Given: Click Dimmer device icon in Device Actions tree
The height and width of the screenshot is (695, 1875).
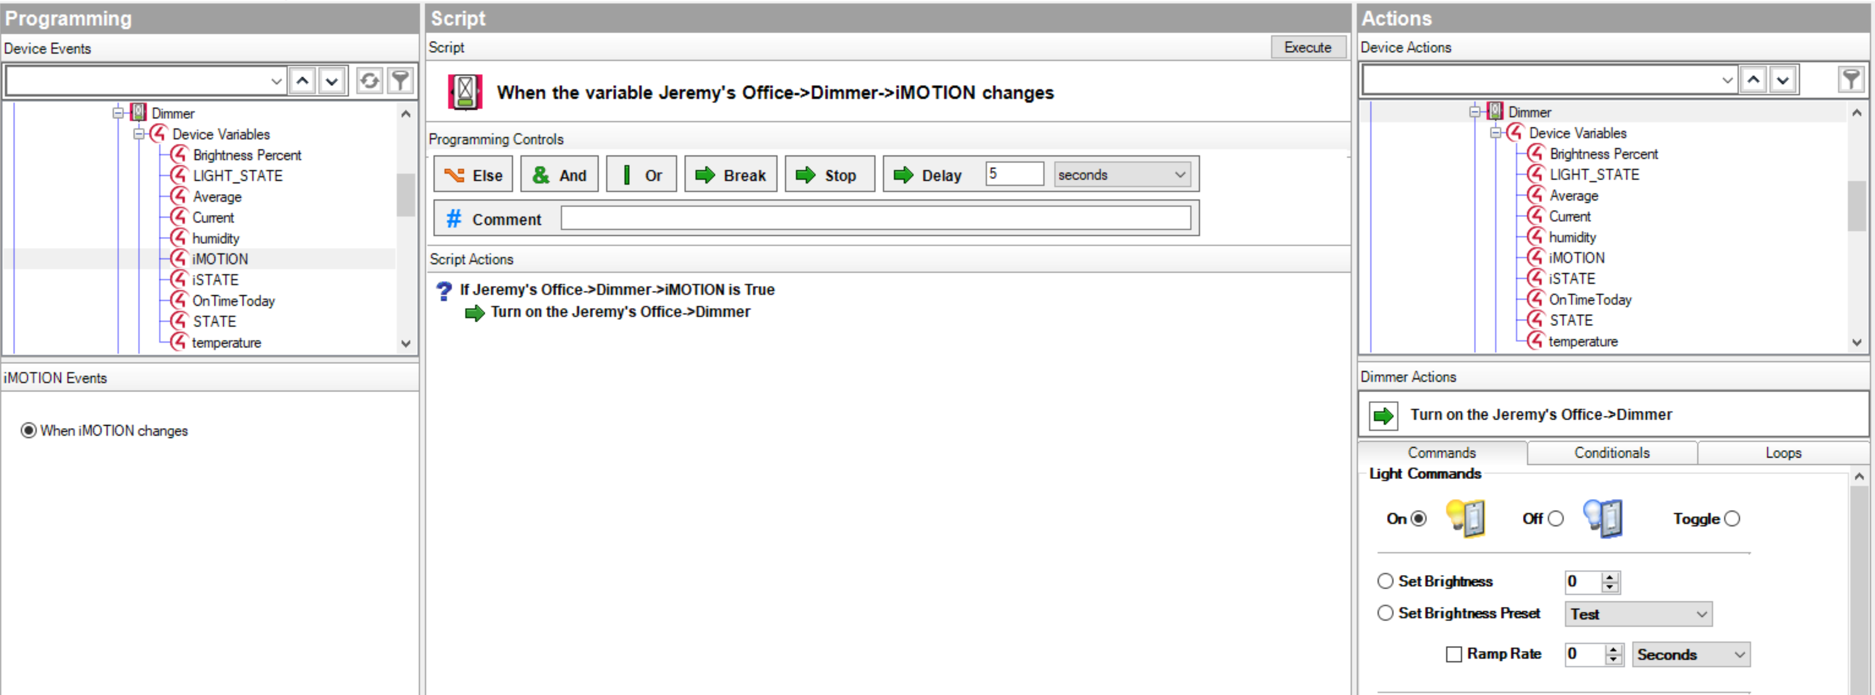Looking at the screenshot, I should 1495,111.
